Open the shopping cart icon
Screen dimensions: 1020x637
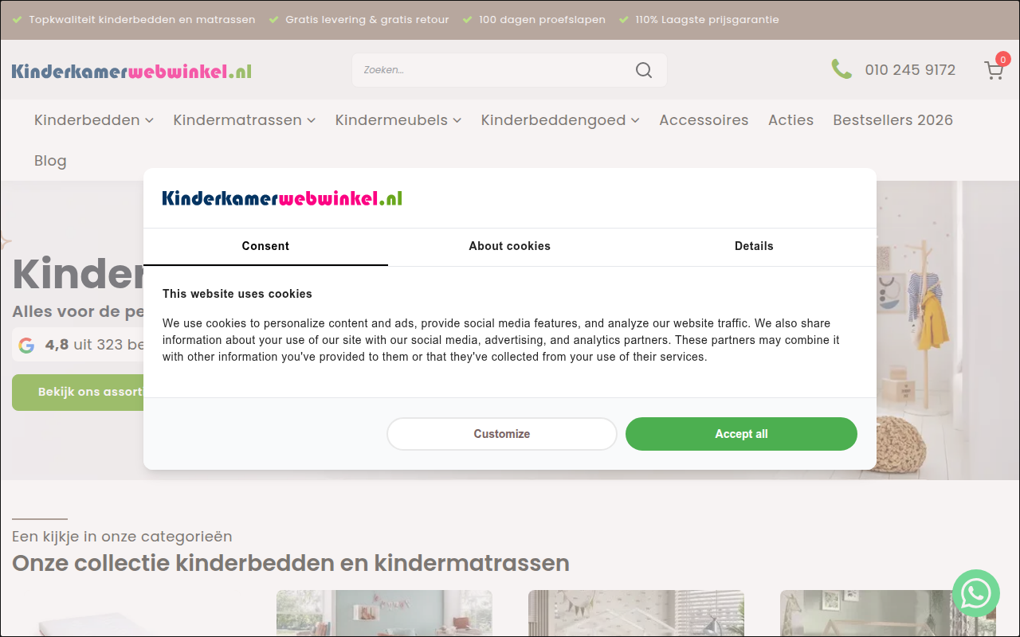click(x=994, y=70)
